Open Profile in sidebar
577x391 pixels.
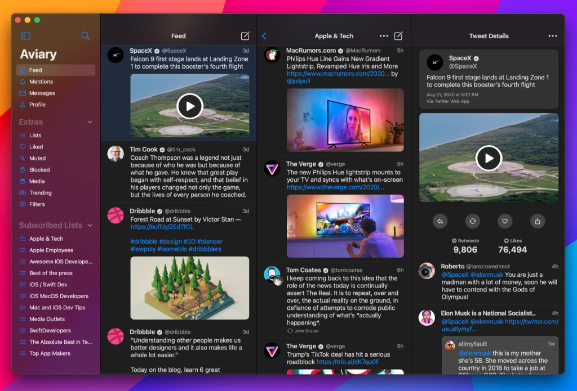click(56, 105)
